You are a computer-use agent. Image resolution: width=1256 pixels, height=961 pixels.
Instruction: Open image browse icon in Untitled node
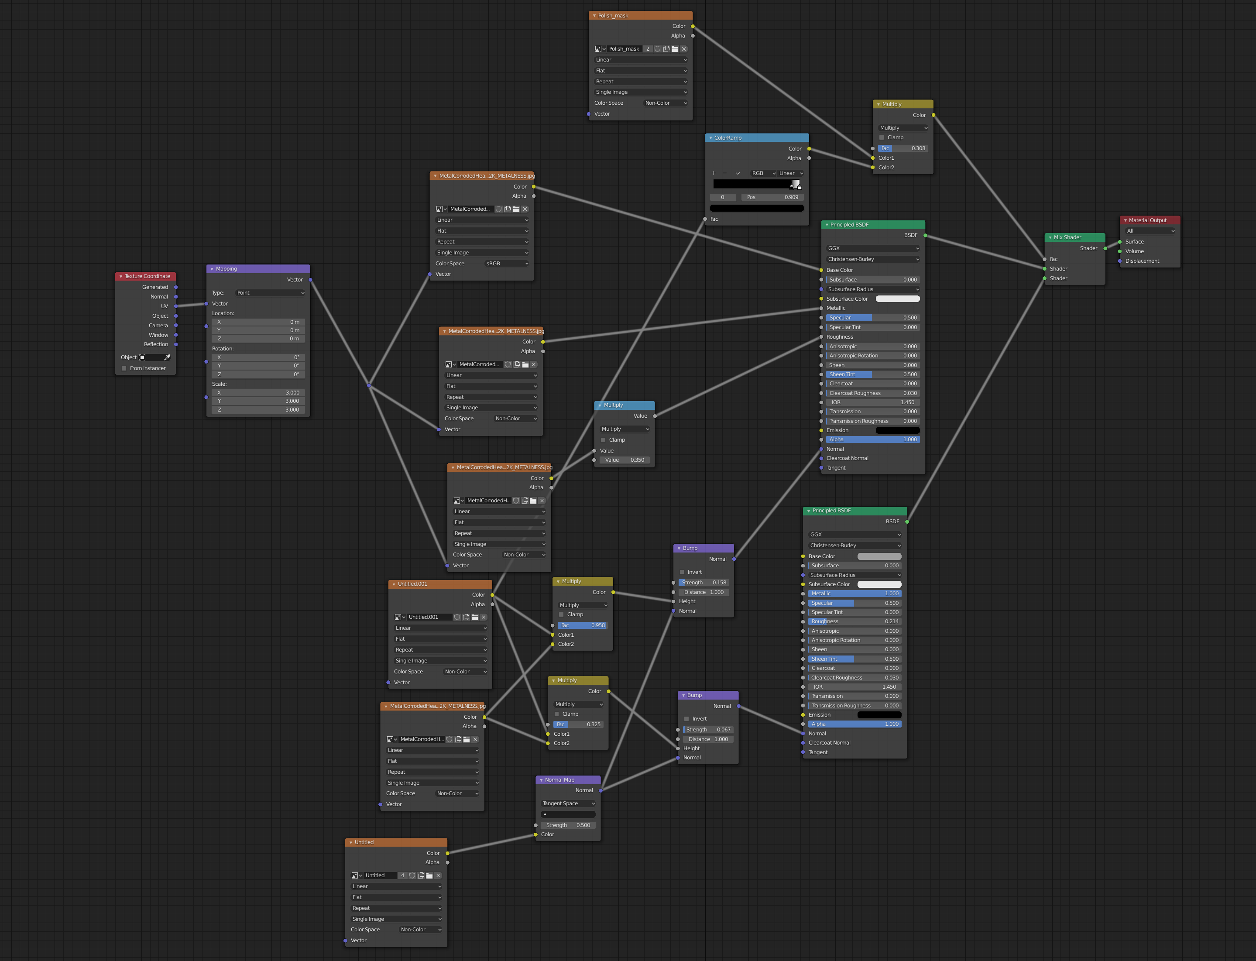(356, 876)
